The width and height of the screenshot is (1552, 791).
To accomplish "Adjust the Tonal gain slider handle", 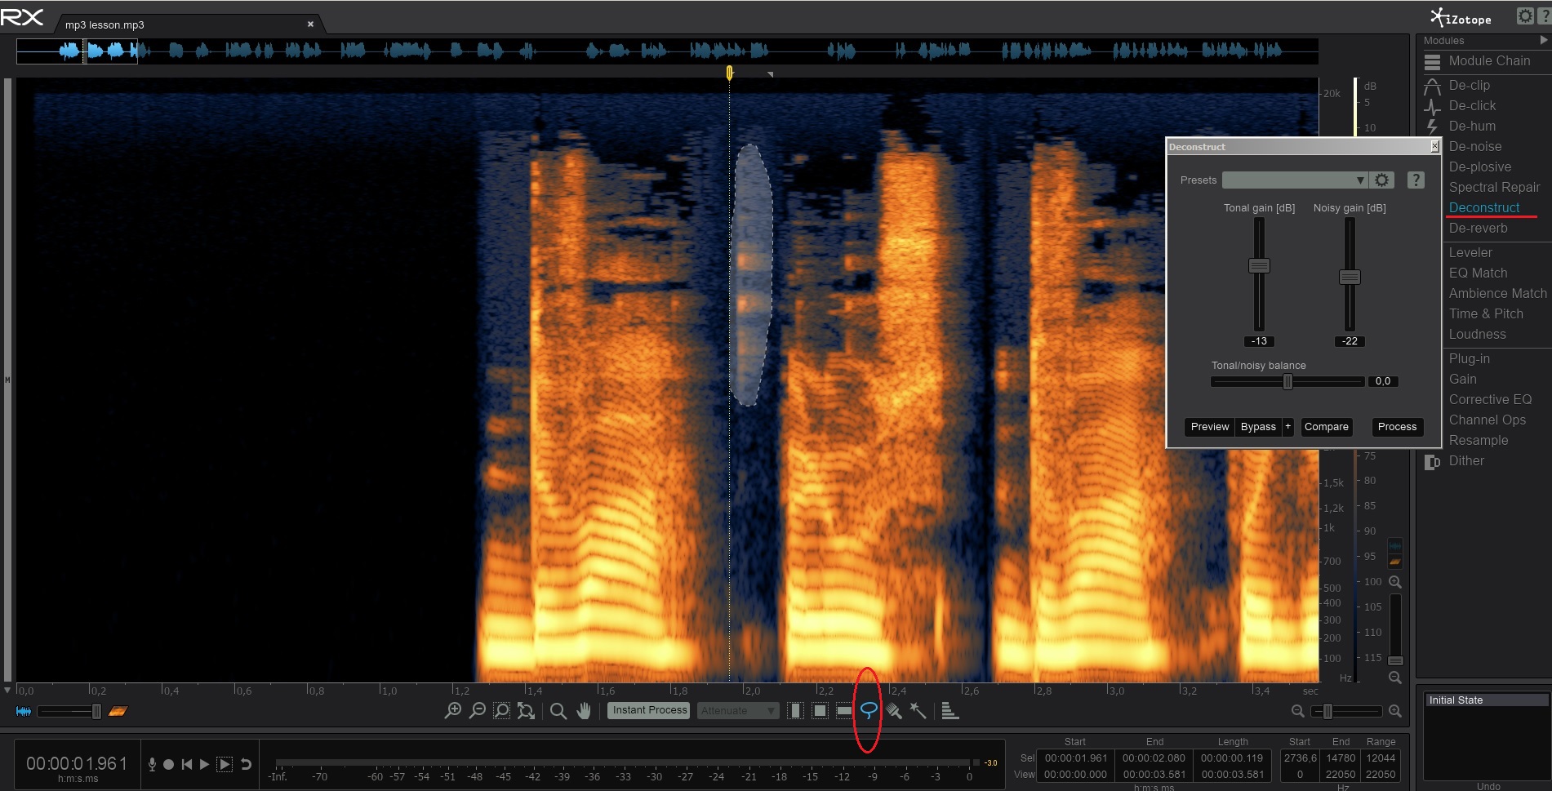I will (1259, 265).
